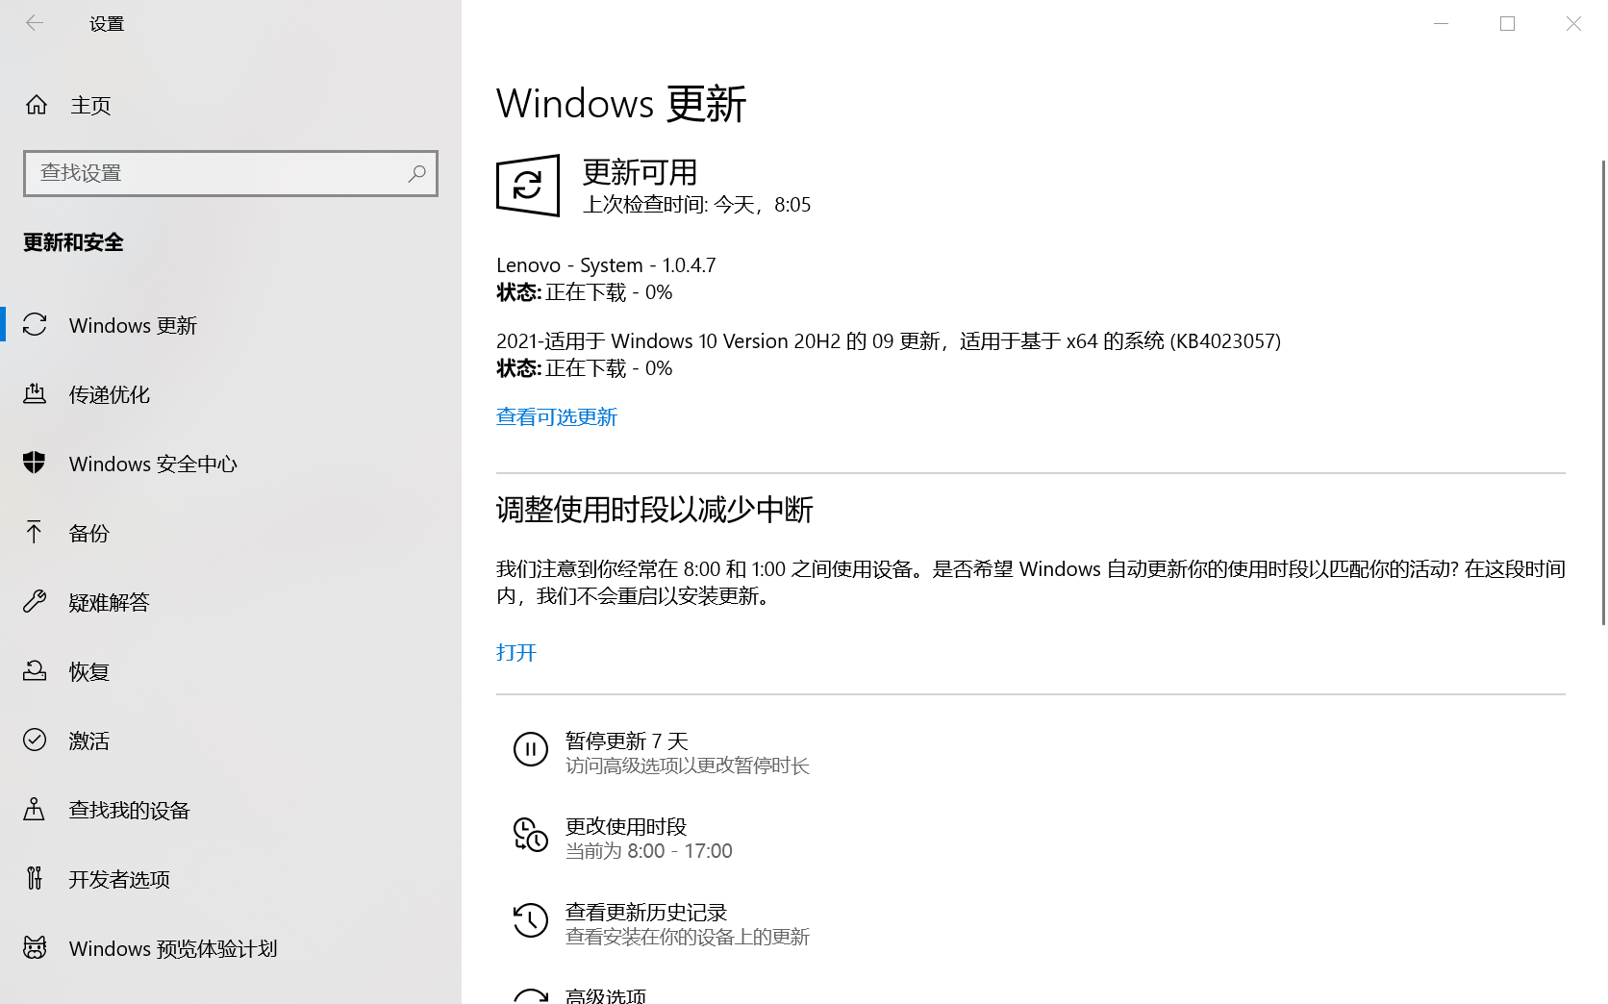Click the 查找设置 search box
Screen dimensions: 1608x1004
[x=231, y=173]
